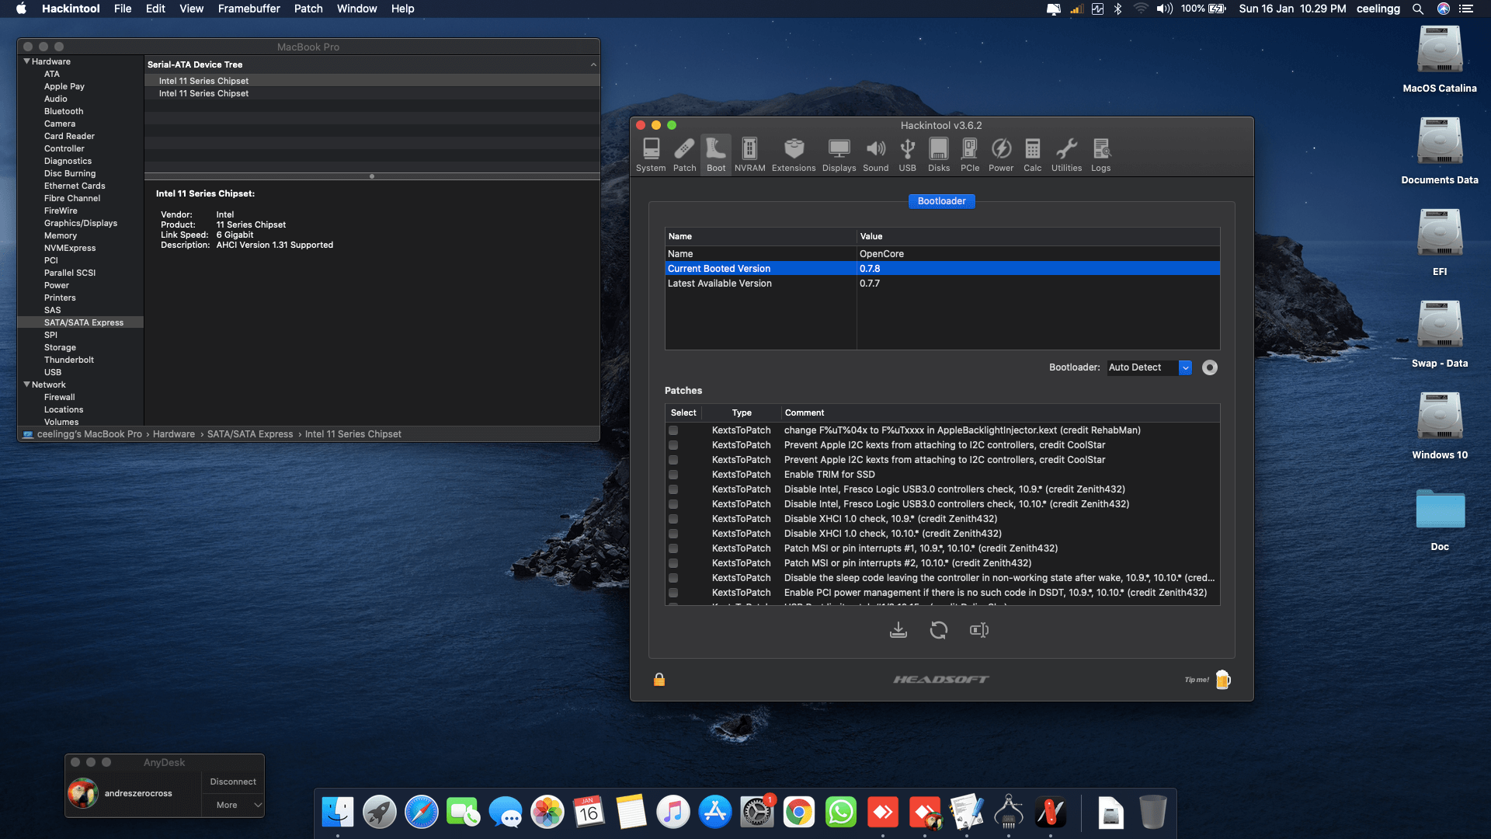1491x839 pixels.
Task: Expand the AnyDesk More dropdown
Action: (x=233, y=805)
